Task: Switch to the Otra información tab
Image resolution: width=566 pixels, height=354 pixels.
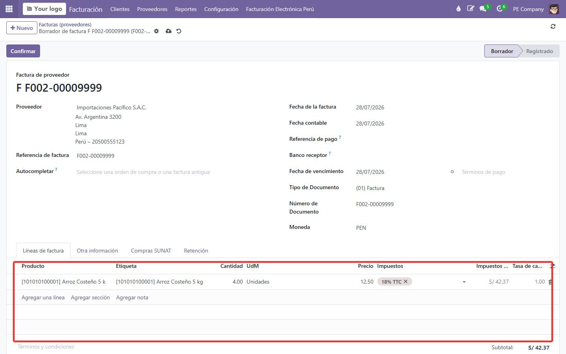Action: 97,251
